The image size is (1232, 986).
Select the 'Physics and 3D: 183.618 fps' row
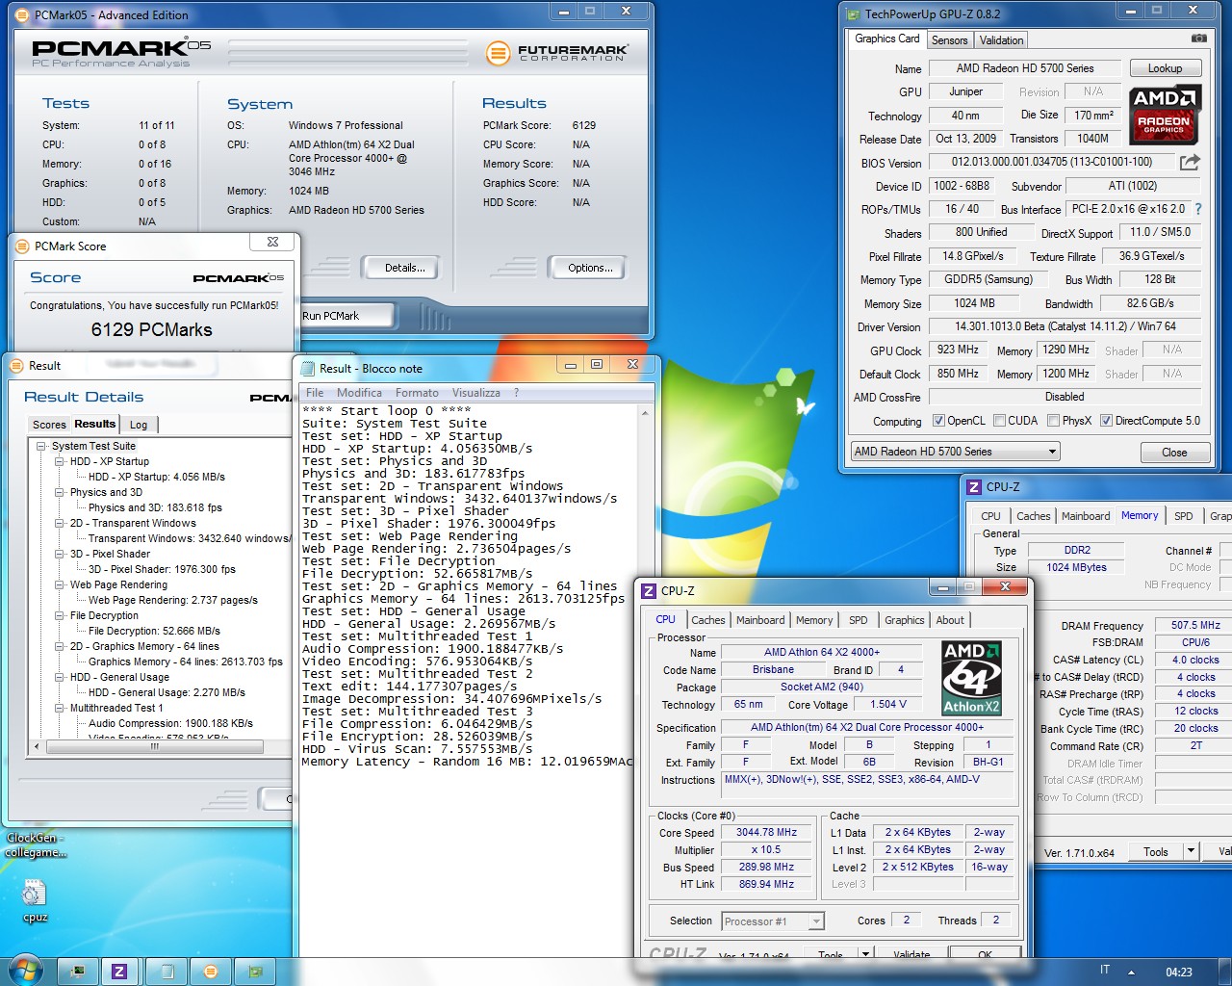(x=155, y=507)
